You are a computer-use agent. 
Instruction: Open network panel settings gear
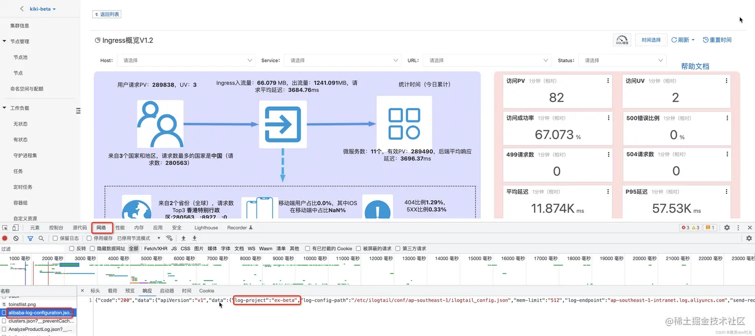749,239
